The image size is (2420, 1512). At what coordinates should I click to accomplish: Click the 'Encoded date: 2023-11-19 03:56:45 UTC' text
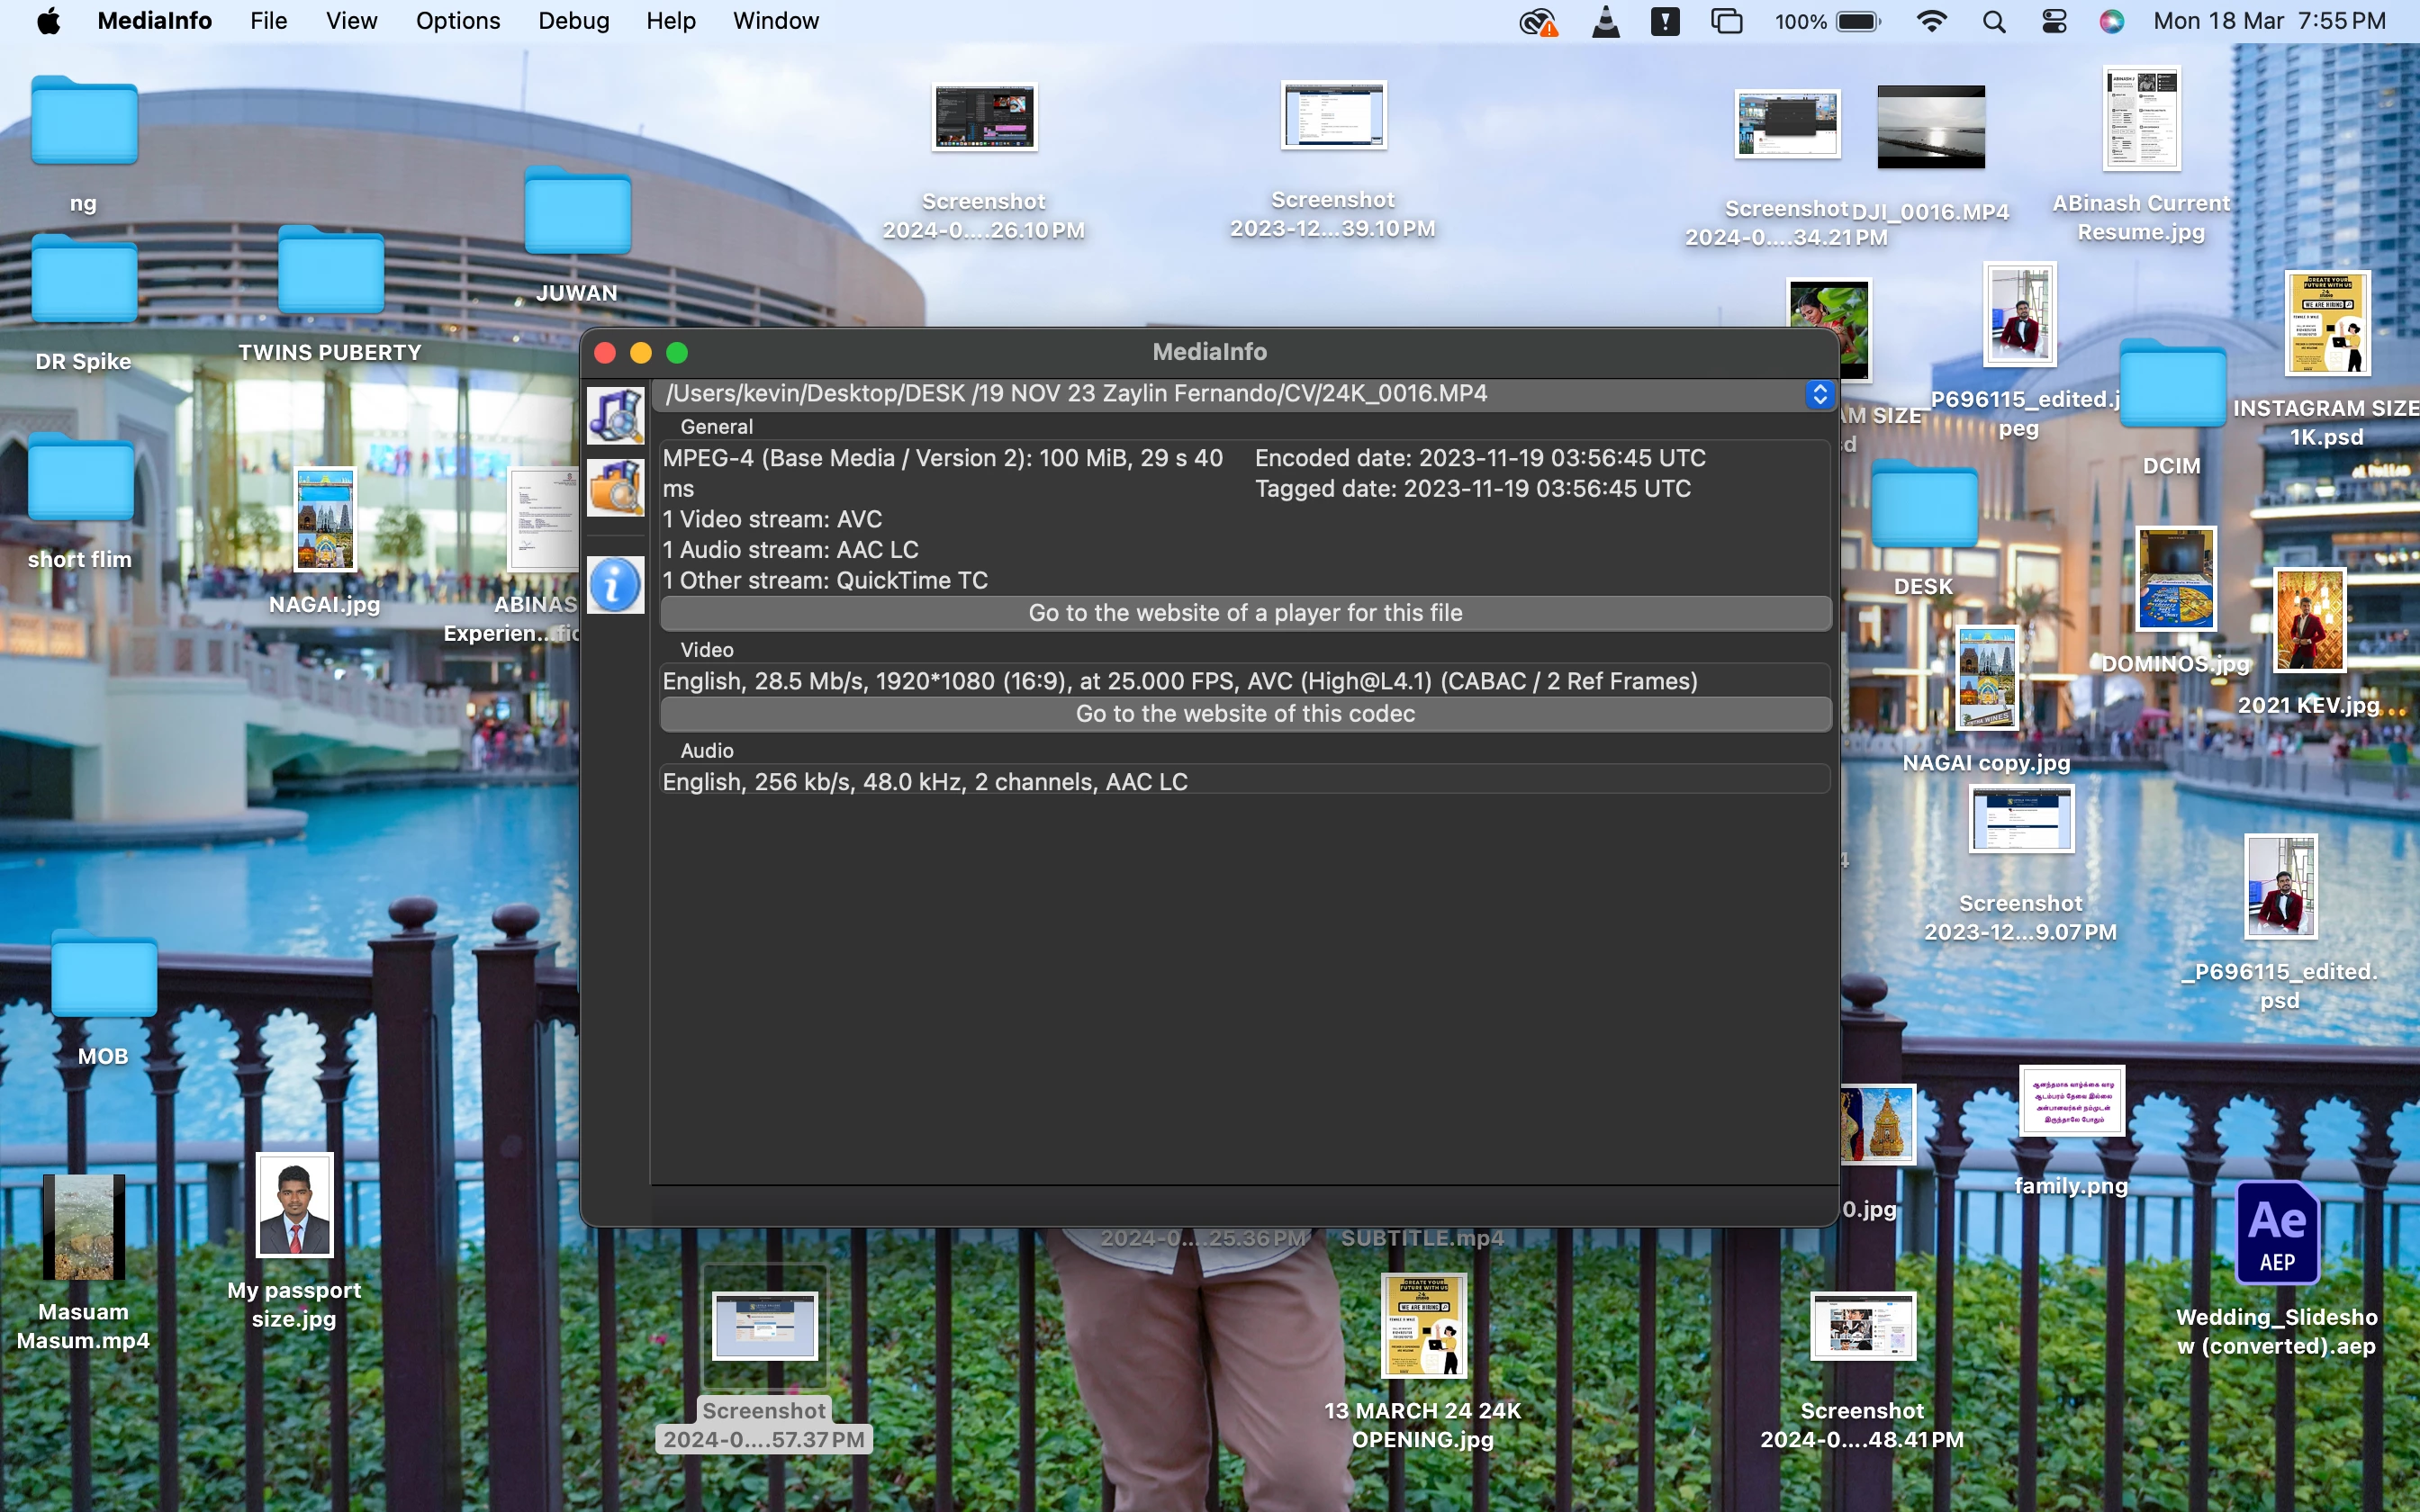pyautogui.click(x=1480, y=458)
